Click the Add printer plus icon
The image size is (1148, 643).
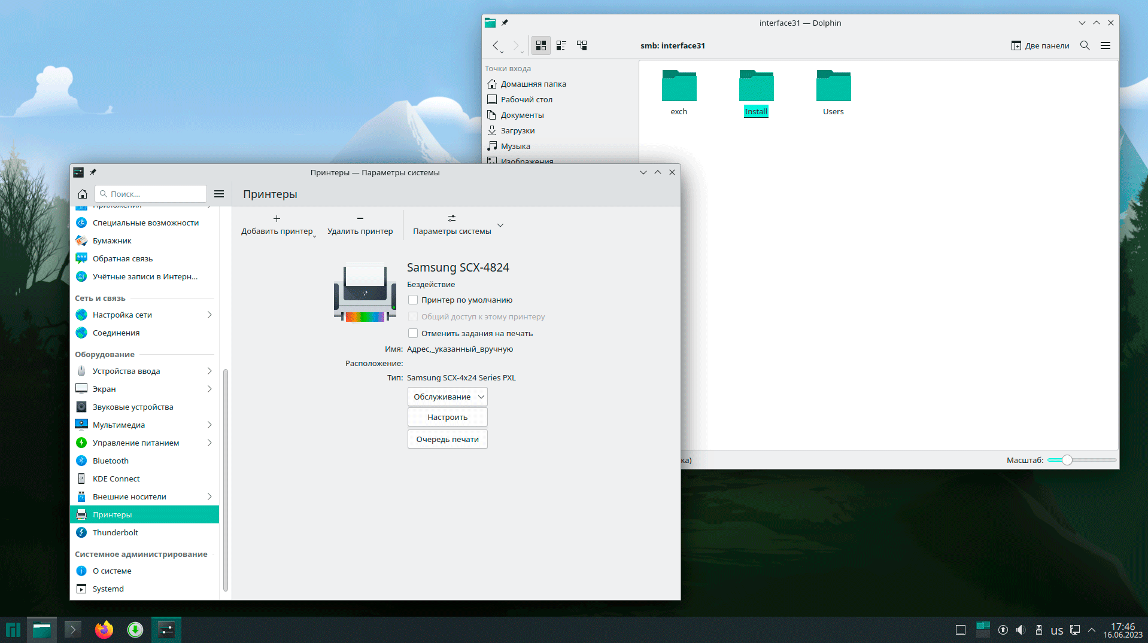277,219
